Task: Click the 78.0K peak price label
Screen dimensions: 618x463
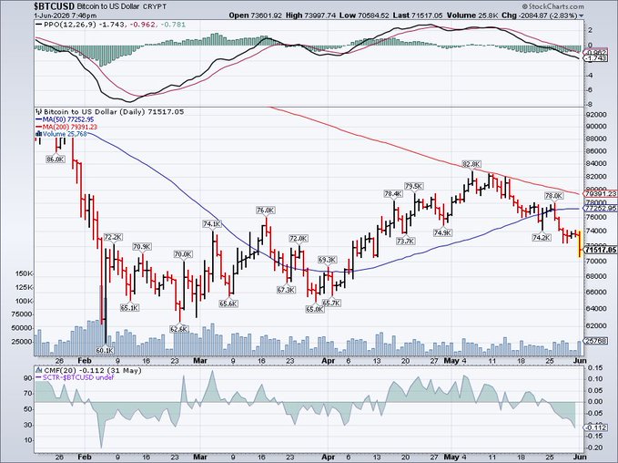Action: (x=553, y=195)
